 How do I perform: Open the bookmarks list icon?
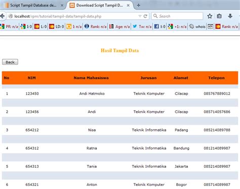pos(219,16)
